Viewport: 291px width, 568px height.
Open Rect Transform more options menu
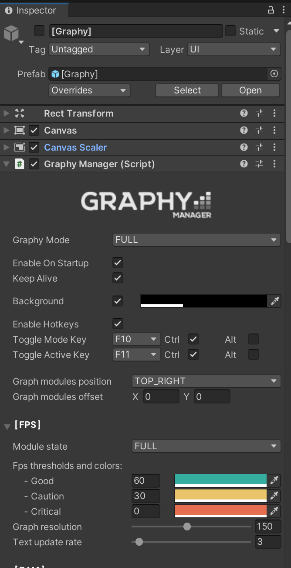click(x=274, y=114)
